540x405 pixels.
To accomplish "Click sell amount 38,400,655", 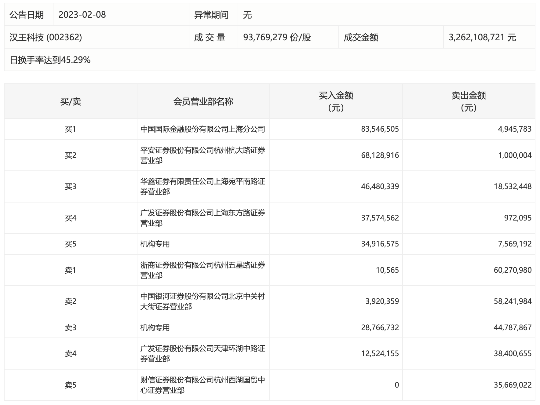I will (513, 354).
